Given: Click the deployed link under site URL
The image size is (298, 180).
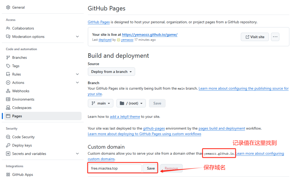Looking at the screenshot, I should tap(105, 40).
